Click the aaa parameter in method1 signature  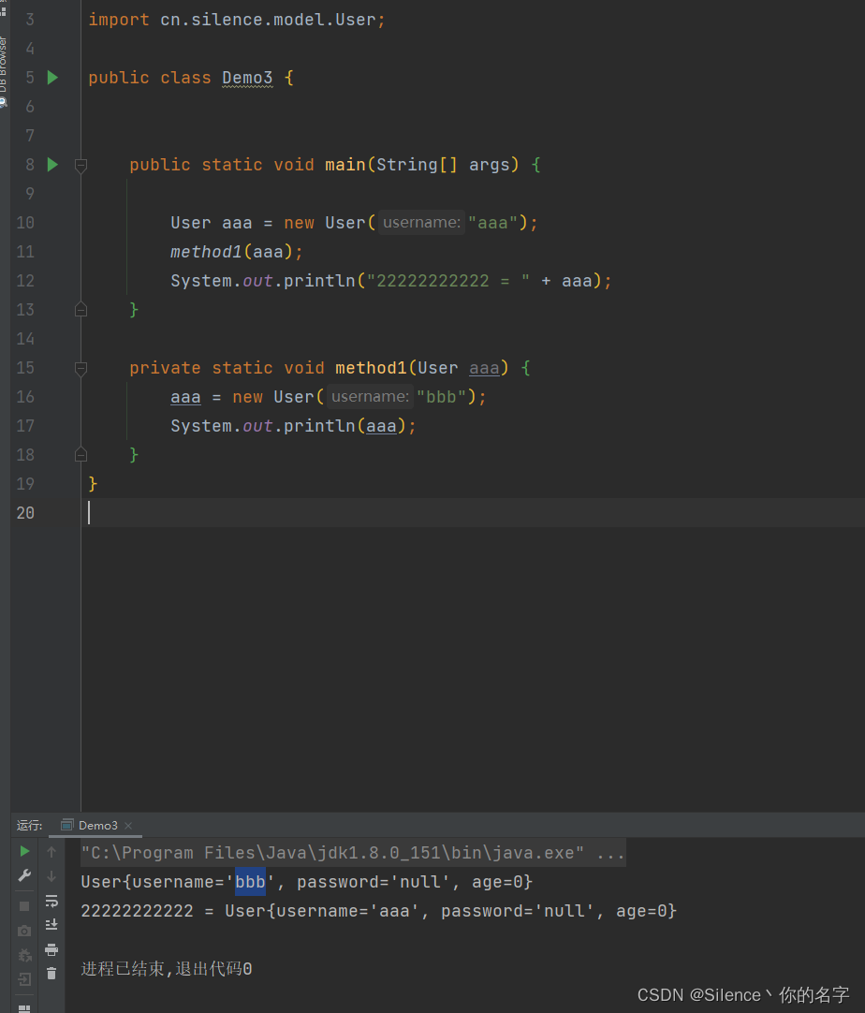[x=484, y=368]
